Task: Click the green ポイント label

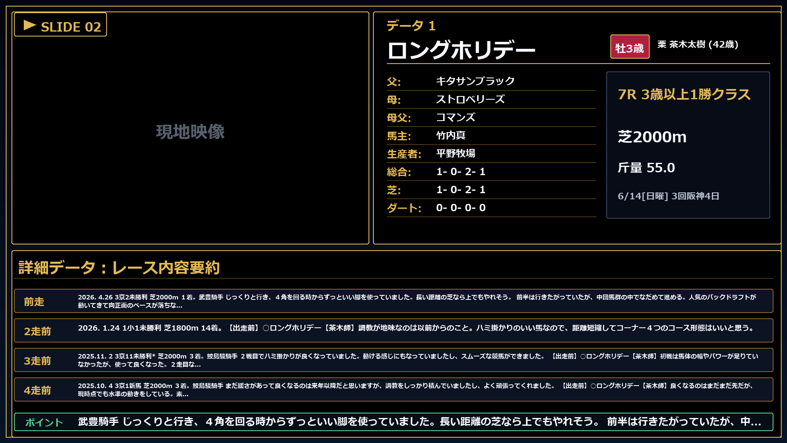Action: click(44, 422)
